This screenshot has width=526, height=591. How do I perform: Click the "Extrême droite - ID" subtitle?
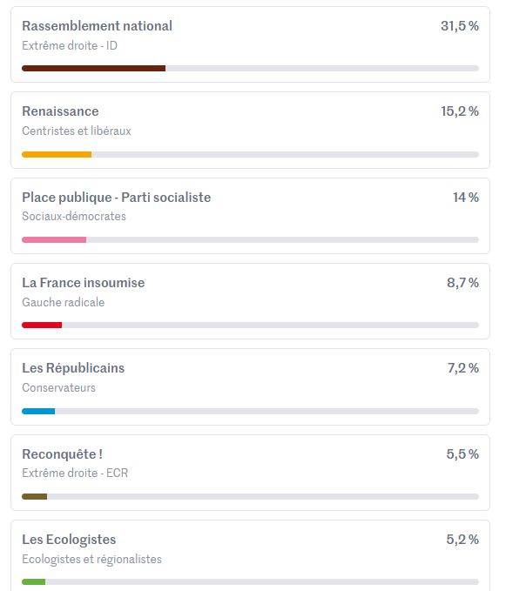(x=70, y=45)
